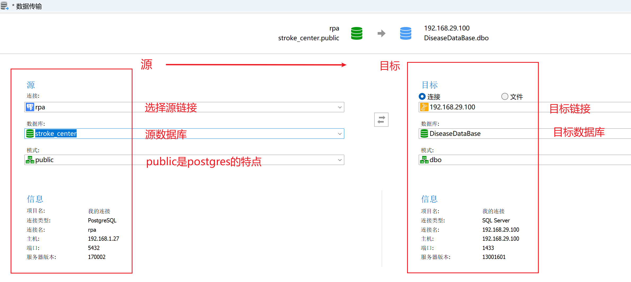Open the target connection 192.168.29.100 combo box
The height and width of the screenshot is (282, 631).
coord(525,107)
